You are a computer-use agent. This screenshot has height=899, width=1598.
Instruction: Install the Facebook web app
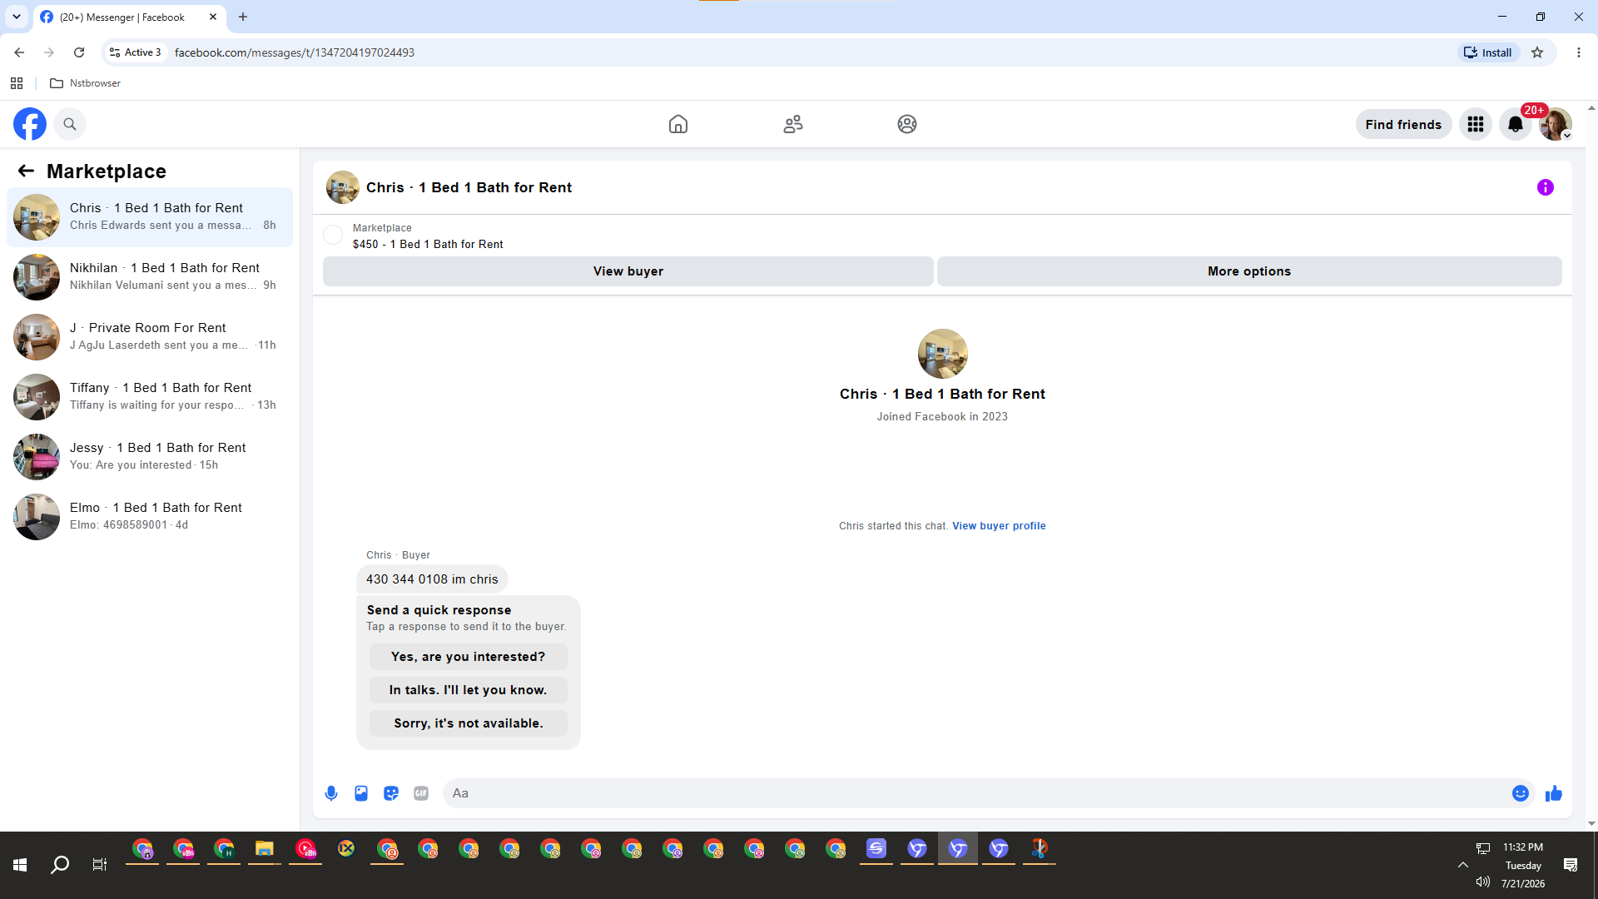pyautogui.click(x=1488, y=52)
